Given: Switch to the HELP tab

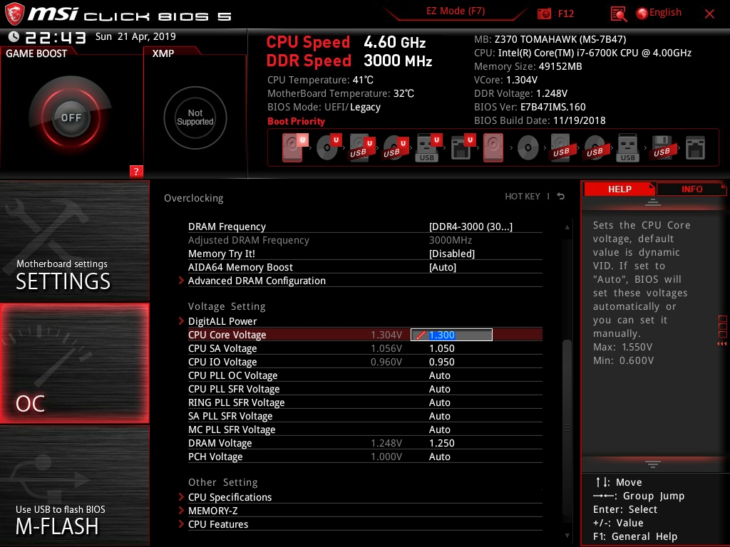Looking at the screenshot, I should click(620, 189).
